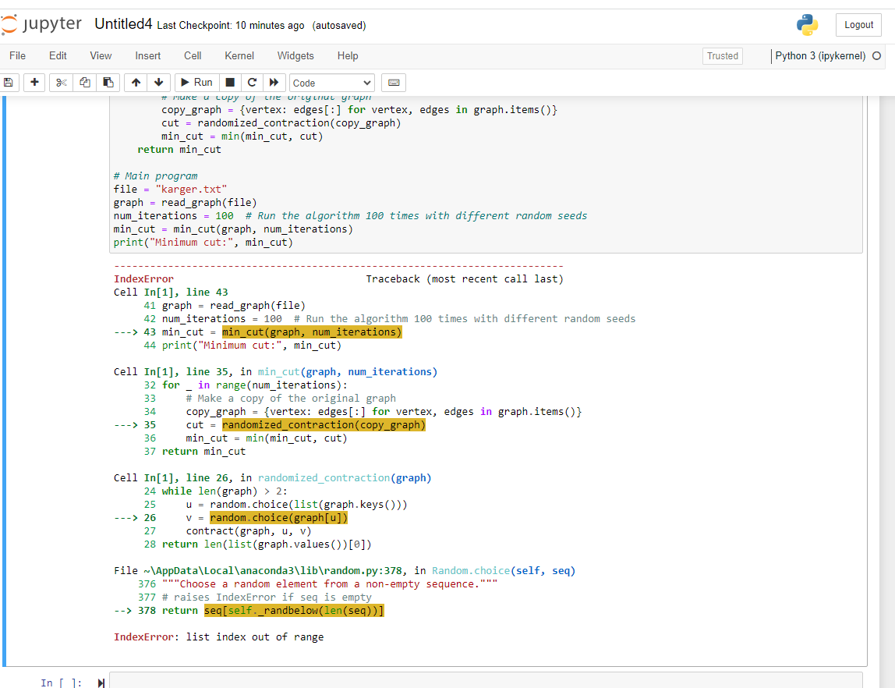
Task: Click highlighted seq[self._randbelow(len(seq))] expression
Action: tap(294, 611)
